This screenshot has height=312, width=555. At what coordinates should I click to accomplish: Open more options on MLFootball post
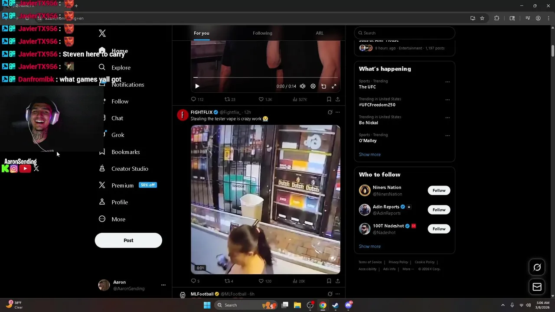click(338, 294)
